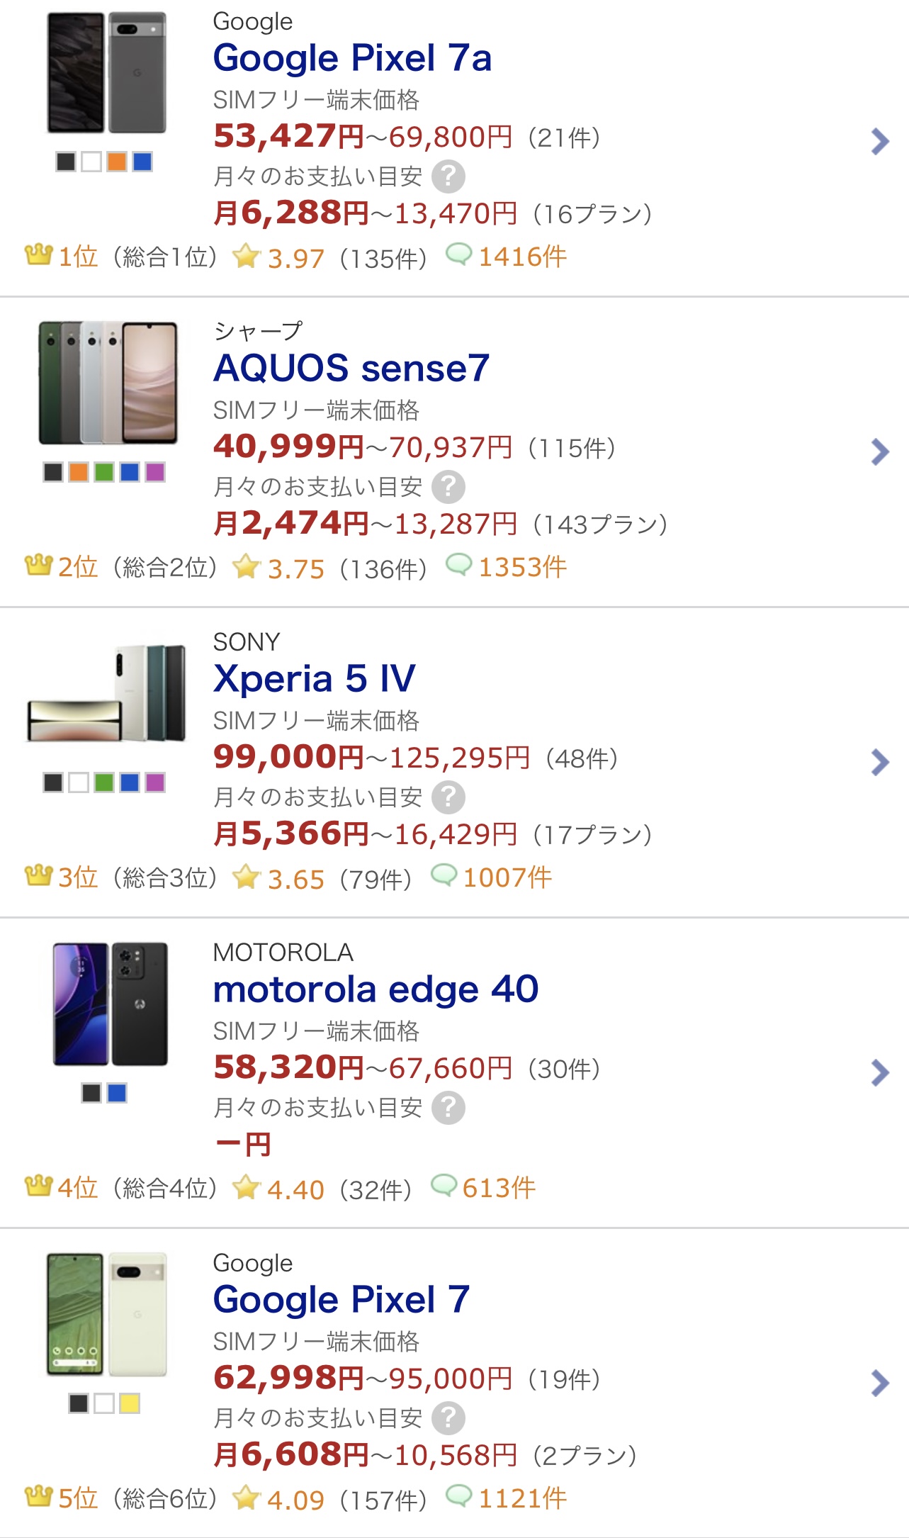Open Google Pixel 7a details via right chevron

pyautogui.click(x=879, y=142)
